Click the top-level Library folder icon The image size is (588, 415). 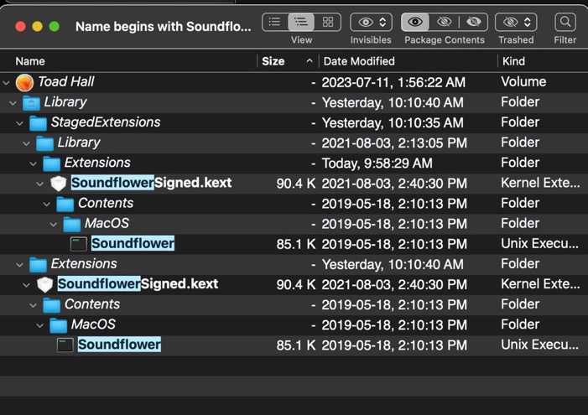tap(31, 103)
